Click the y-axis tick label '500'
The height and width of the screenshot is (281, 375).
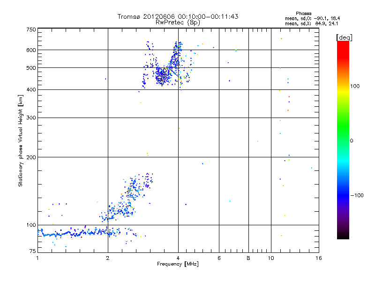point(31,68)
